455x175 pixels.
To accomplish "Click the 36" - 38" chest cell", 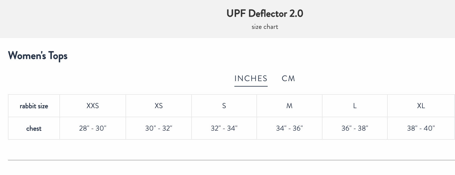I will (x=355, y=128).
